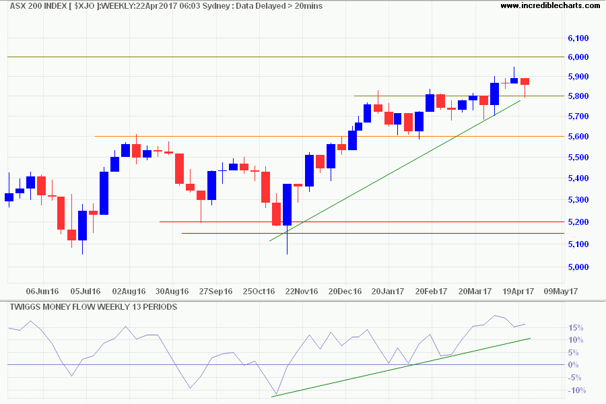
Task: Select the 5,900 price axis label
Action: [x=578, y=77]
